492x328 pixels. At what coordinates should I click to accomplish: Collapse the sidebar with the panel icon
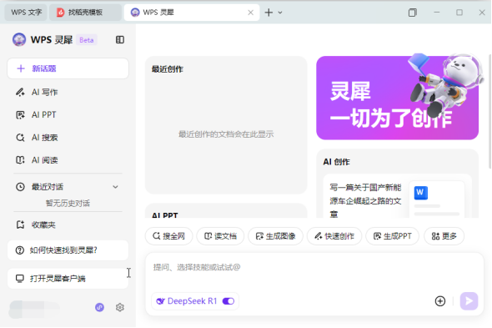[x=120, y=40]
